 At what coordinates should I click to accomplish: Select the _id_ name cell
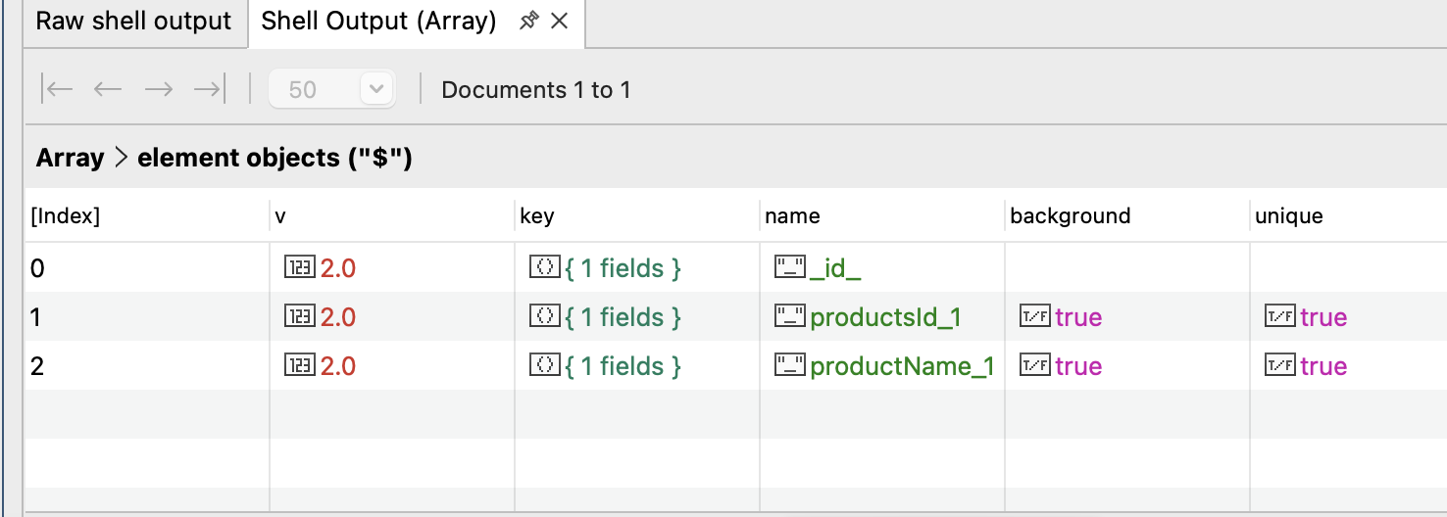pyautogui.click(x=835, y=268)
